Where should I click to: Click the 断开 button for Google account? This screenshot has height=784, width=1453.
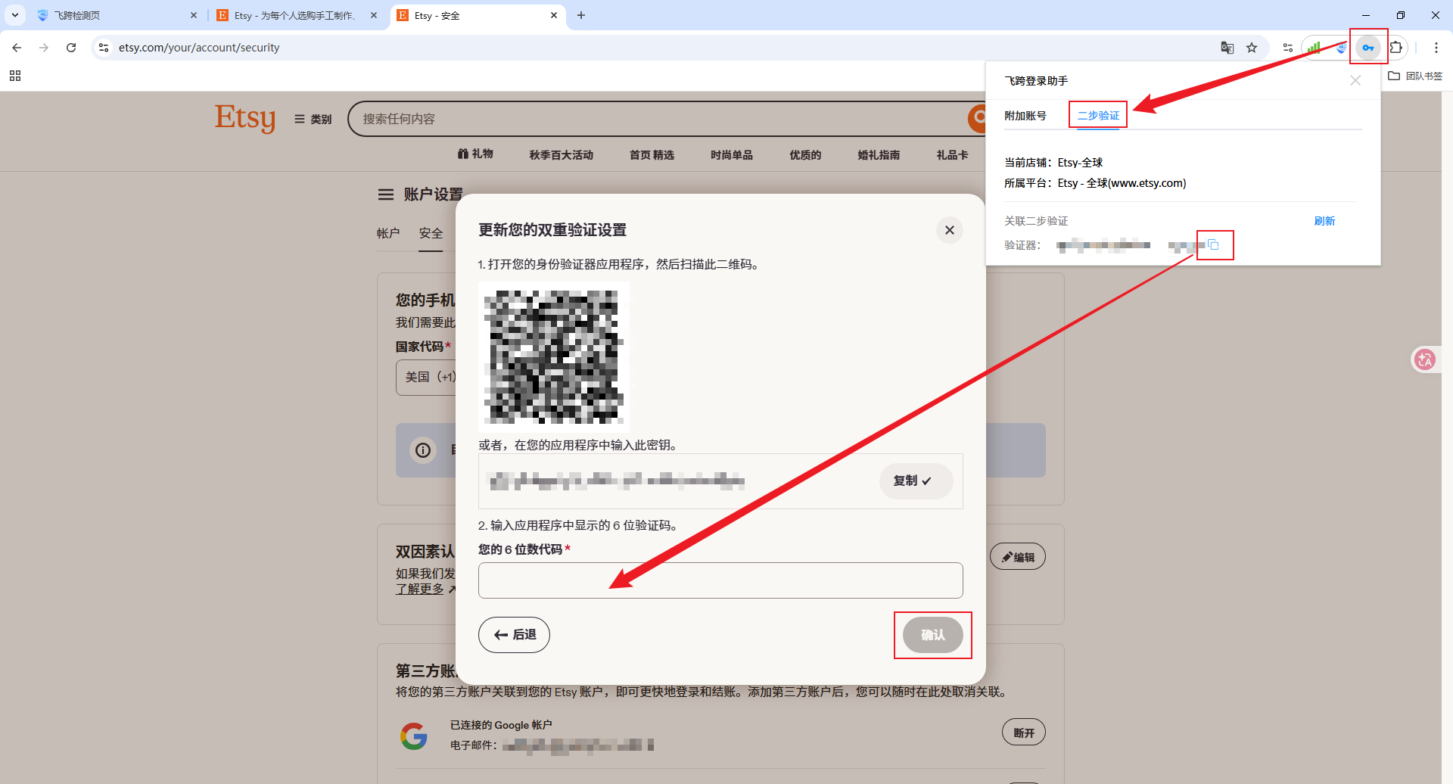point(1024,733)
